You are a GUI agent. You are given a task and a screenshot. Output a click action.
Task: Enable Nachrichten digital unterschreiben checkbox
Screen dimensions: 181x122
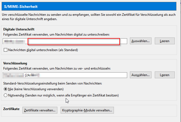(x=5, y=50)
